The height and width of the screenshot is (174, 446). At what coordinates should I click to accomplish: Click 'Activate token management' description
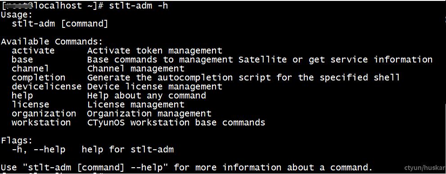154,51
